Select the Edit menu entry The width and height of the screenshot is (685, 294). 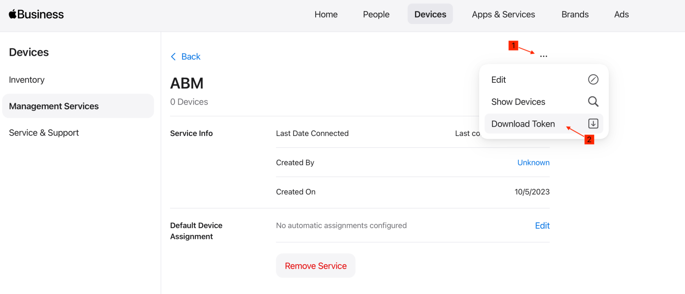[544, 80]
